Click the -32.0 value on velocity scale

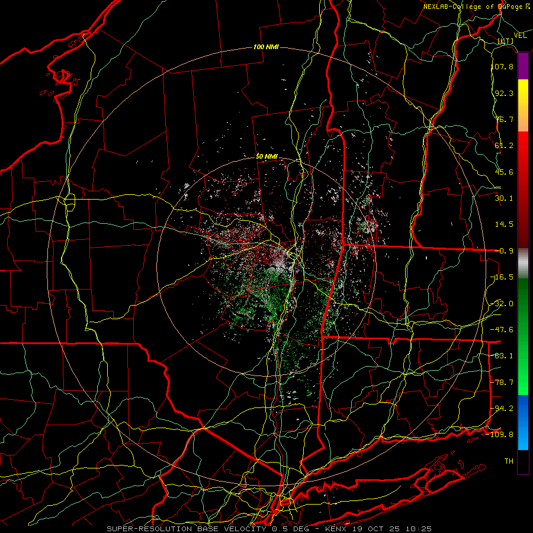(502, 304)
